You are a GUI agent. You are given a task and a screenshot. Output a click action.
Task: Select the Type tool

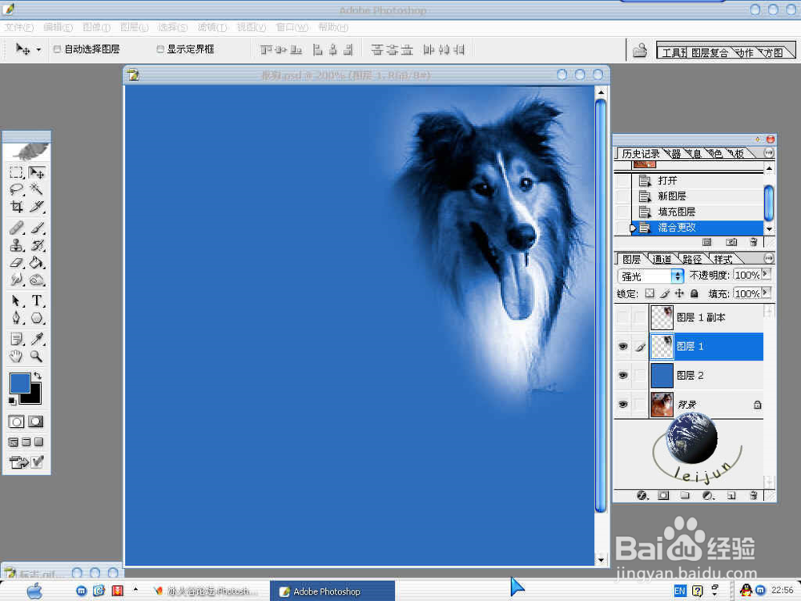pos(37,300)
